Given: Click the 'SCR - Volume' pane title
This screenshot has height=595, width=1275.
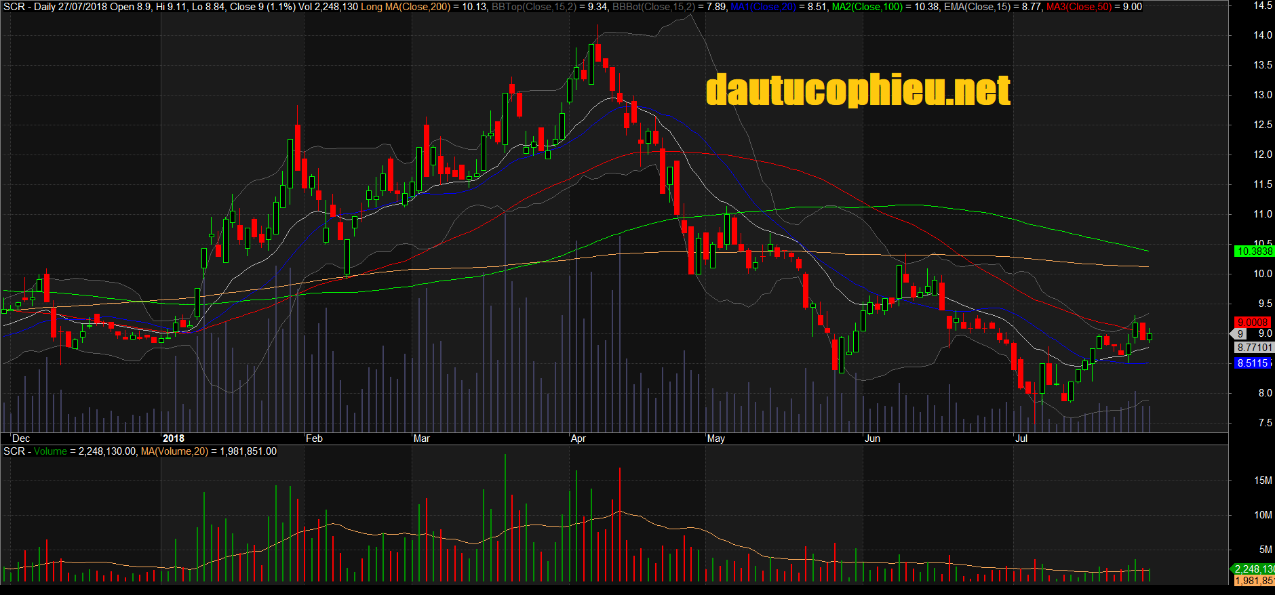Looking at the screenshot, I should tap(35, 451).
